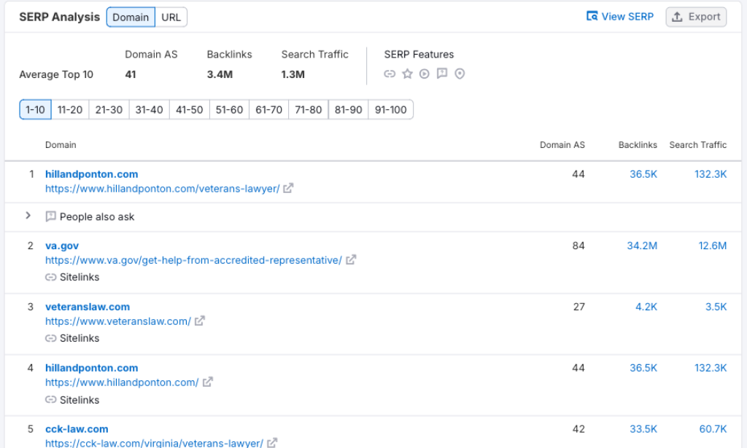The image size is (747, 448).
Task: Click 132.3K search traffic for row 4
Action: [711, 368]
